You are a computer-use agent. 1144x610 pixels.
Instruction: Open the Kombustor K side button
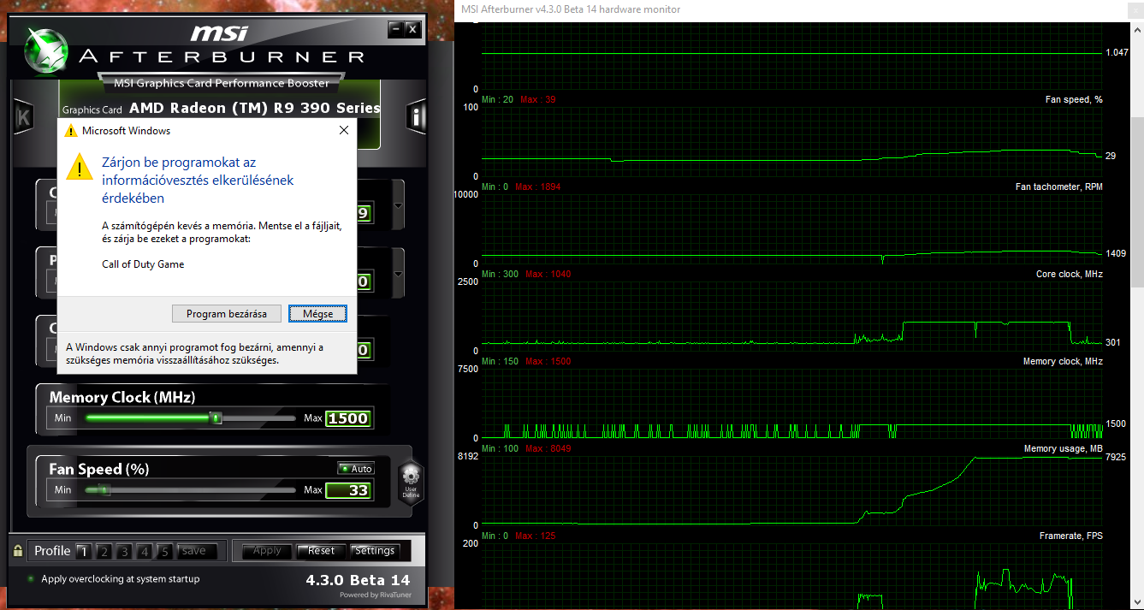[x=24, y=117]
